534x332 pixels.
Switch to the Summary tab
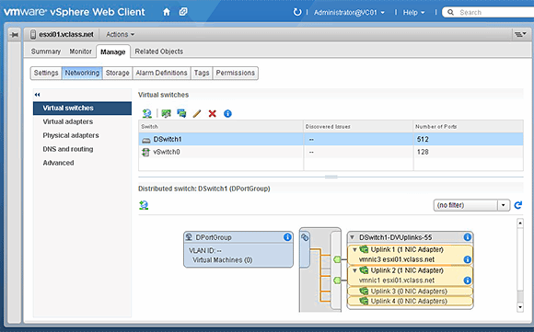tap(46, 52)
